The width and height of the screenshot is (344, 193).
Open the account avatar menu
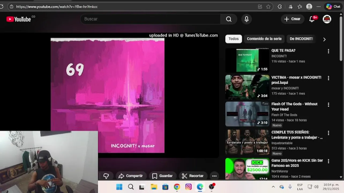tap(327, 19)
